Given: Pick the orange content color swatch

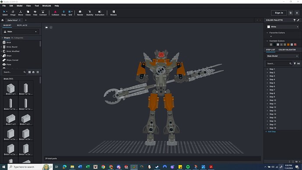Looking at the screenshot, I should coord(288,45).
